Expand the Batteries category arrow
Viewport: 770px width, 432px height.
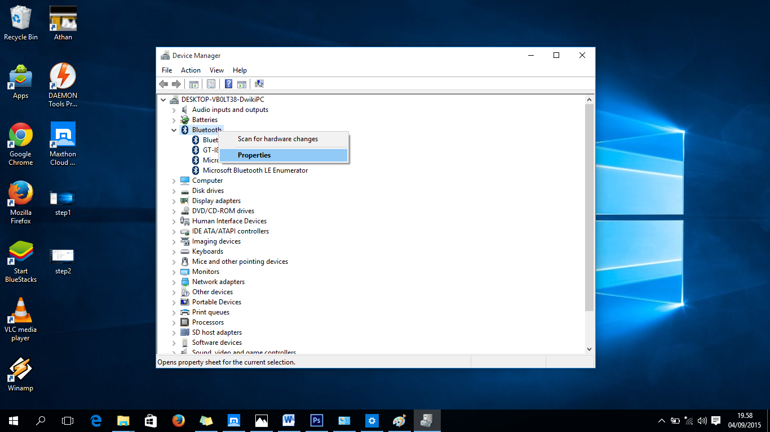coord(174,120)
